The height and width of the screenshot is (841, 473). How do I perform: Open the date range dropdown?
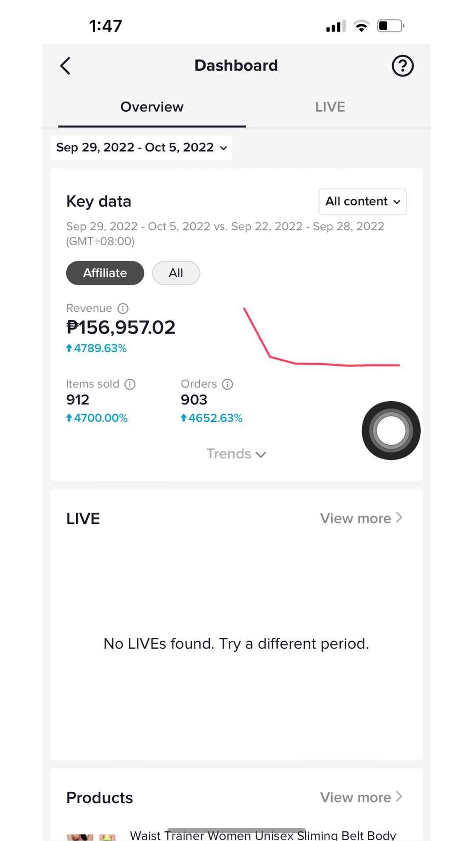coord(141,148)
